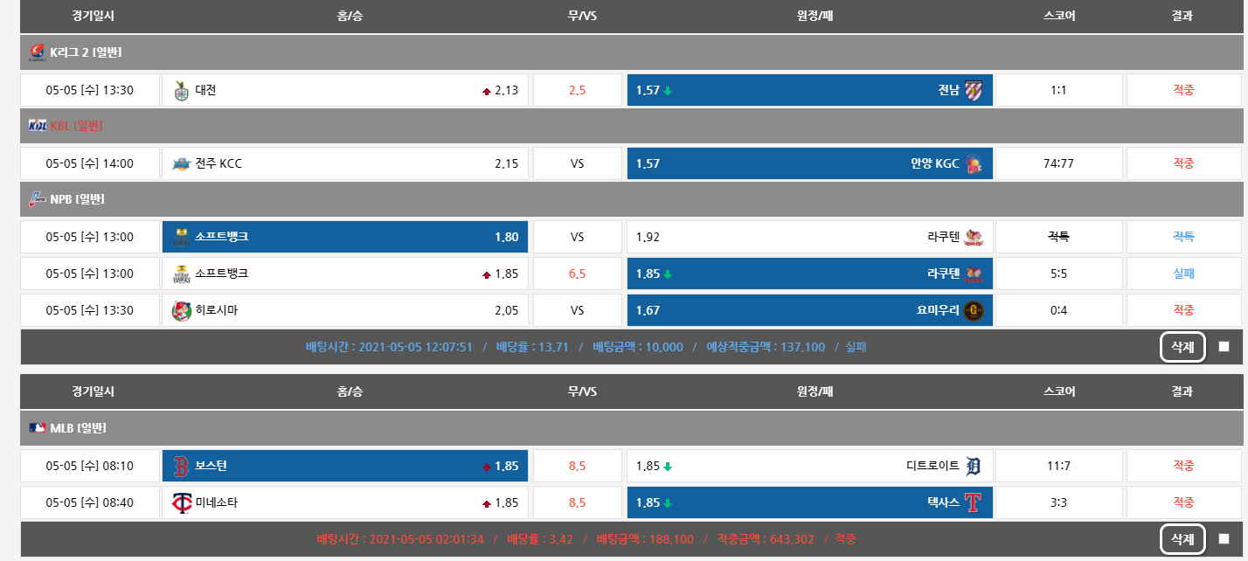Select the 대전 team emblem
The width and height of the screenshot is (1248, 561).
(x=181, y=90)
